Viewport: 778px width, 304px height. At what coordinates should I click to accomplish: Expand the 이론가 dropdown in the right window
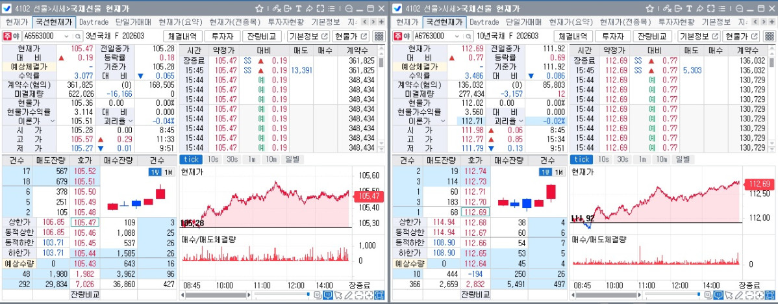pyautogui.click(x=443, y=121)
